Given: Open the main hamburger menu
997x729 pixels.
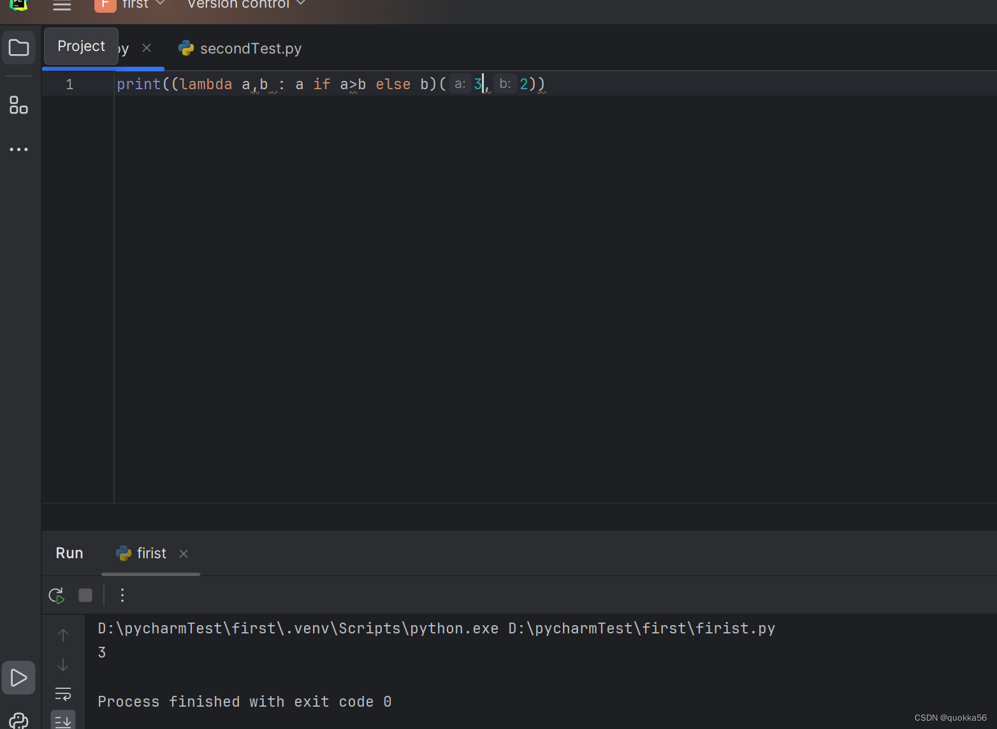Looking at the screenshot, I should tap(62, 5).
